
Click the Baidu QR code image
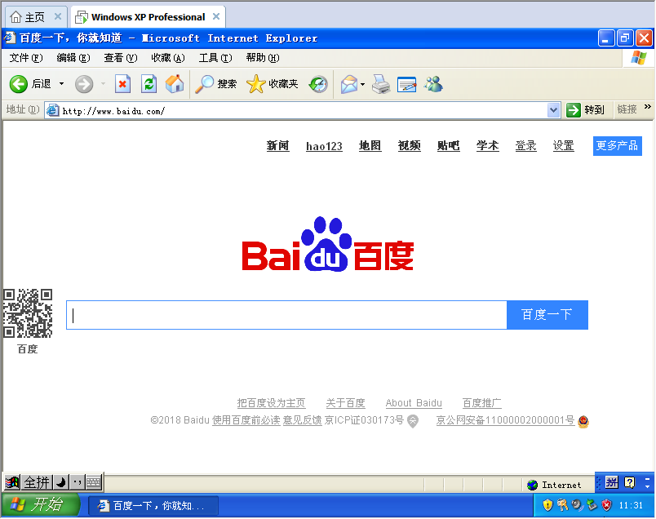point(28,313)
